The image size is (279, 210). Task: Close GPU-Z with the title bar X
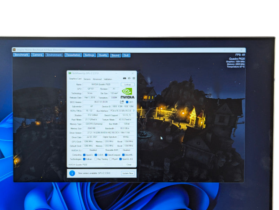click(133, 73)
